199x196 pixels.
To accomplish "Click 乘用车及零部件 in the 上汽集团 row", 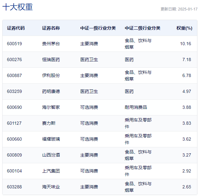I will click(138, 171).
